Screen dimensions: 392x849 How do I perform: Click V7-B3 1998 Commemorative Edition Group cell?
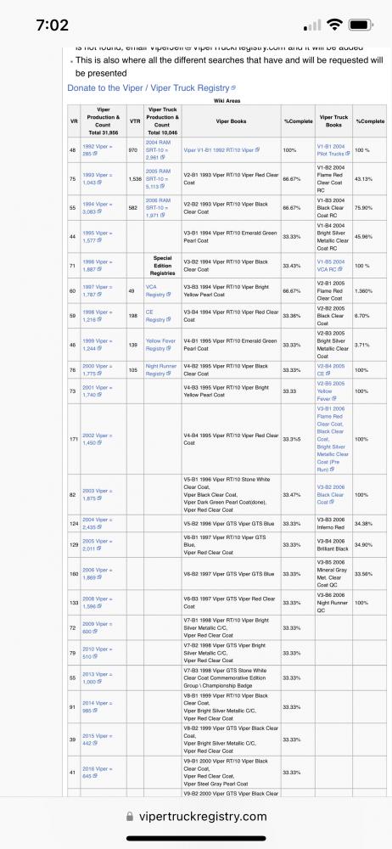(x=231, y=678)
